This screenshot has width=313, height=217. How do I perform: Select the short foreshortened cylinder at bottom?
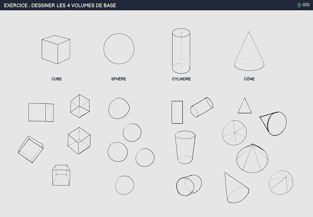click(189, 185)
